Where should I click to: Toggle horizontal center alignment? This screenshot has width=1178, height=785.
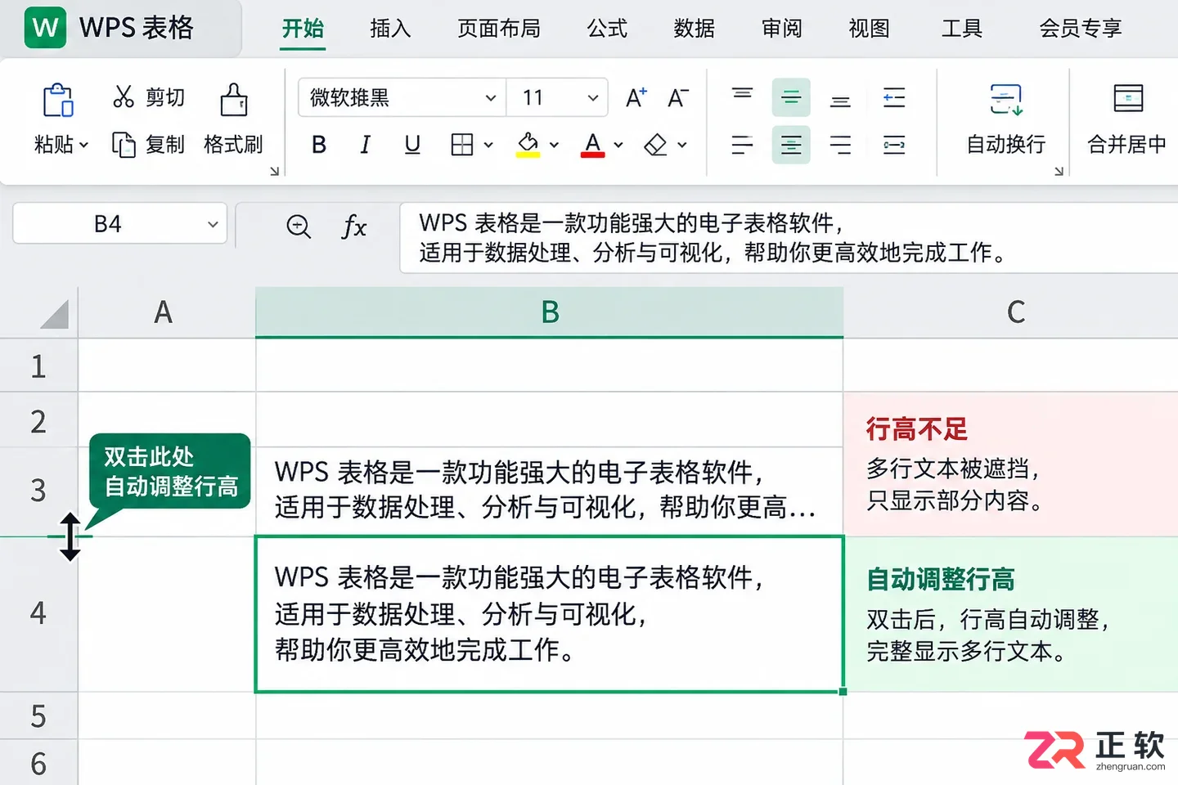[791, 145]
